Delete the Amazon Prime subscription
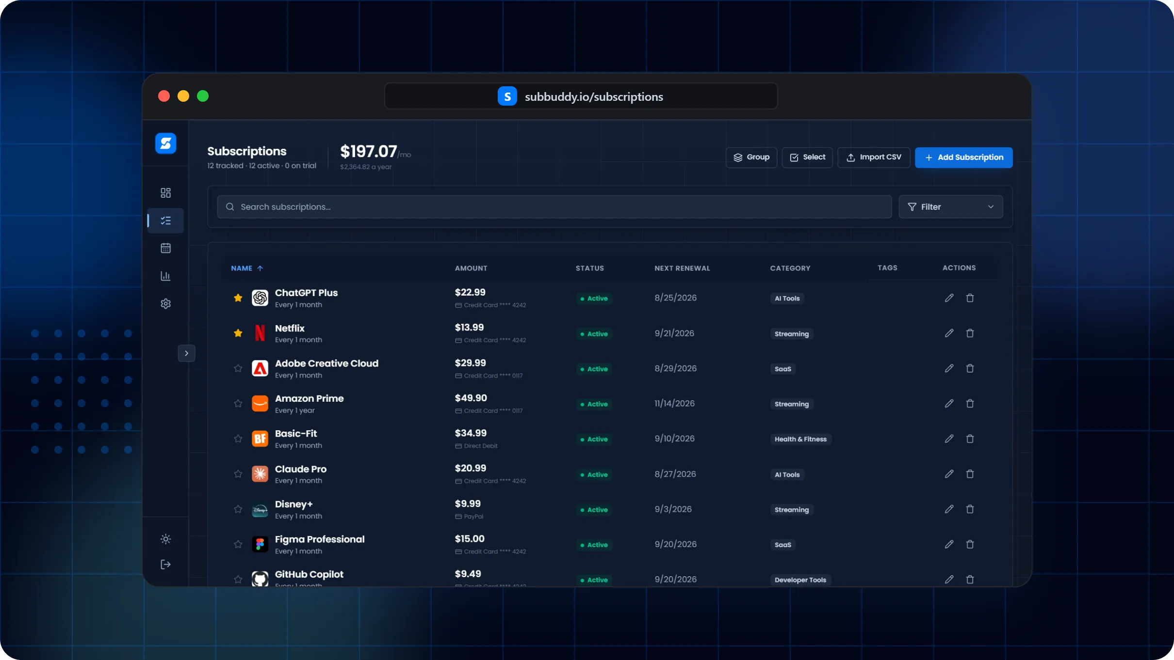Screen dimensions: 1174x660 pos(970,403)
